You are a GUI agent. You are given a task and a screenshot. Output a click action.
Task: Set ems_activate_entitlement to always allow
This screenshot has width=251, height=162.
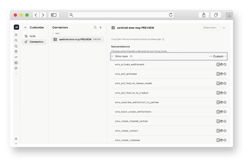[x=218, y=65]
